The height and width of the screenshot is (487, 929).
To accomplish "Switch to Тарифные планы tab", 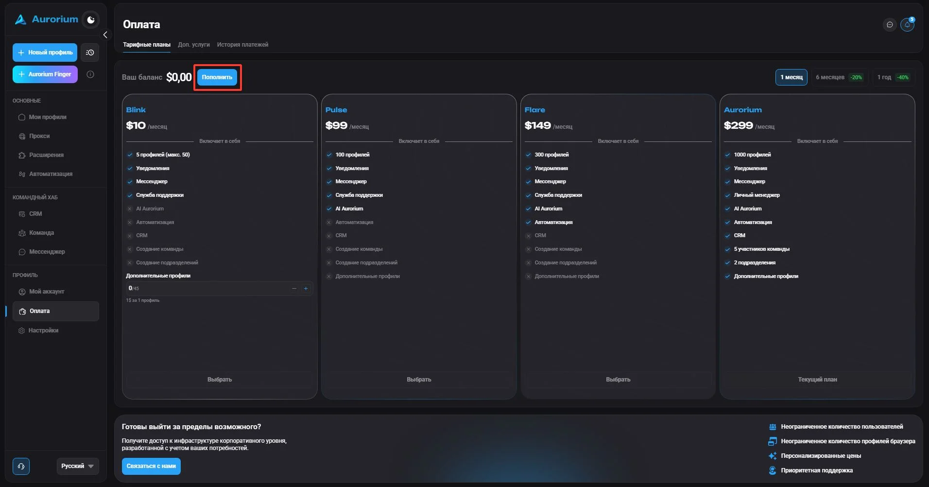I will [147, 45].
